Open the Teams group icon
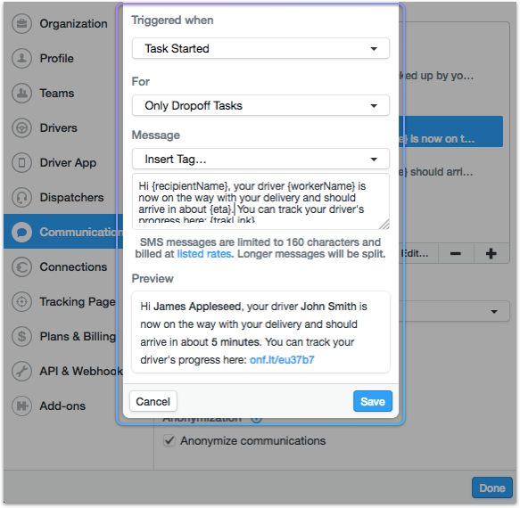 pos(22,93)
